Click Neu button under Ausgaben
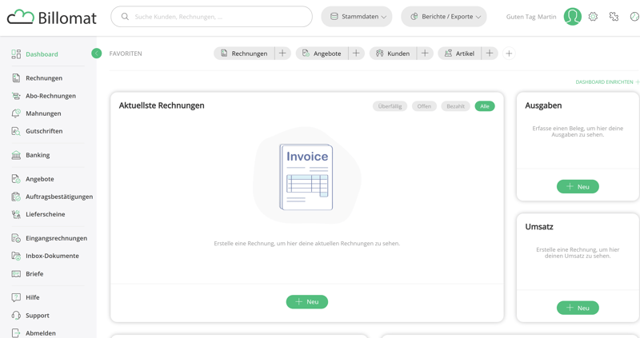The height and width of the screenshot is (338, 640). pos(578,186)
